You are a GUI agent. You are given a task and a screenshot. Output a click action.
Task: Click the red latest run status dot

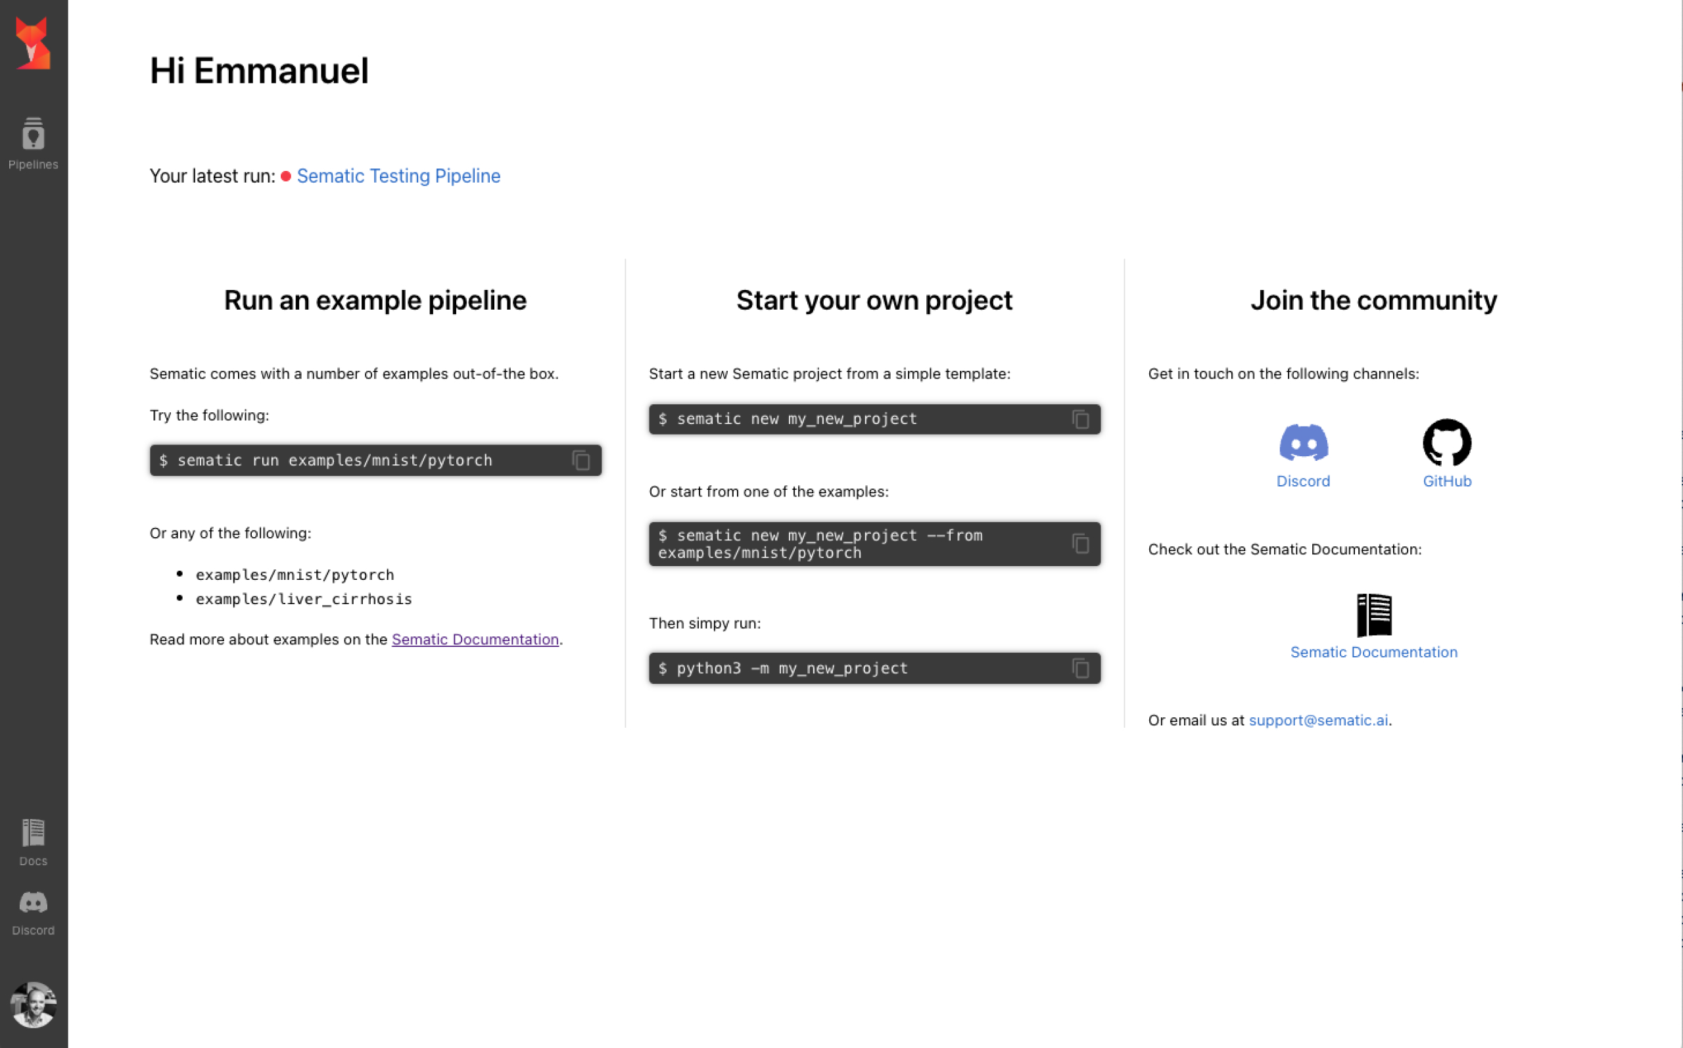coord(285,176)
